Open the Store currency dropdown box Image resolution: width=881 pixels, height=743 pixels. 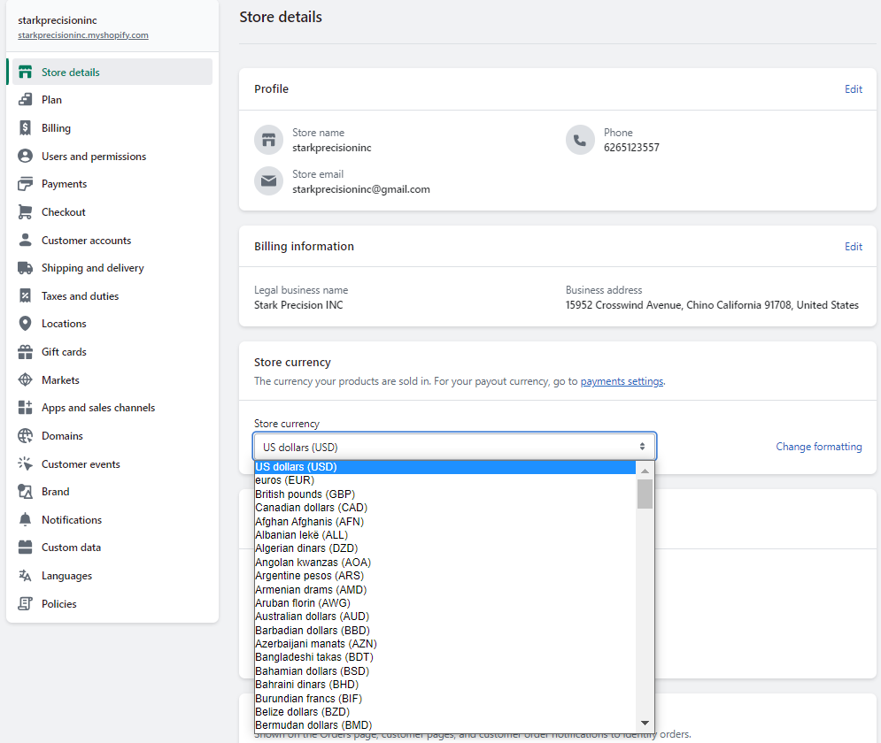click(454, 447)
